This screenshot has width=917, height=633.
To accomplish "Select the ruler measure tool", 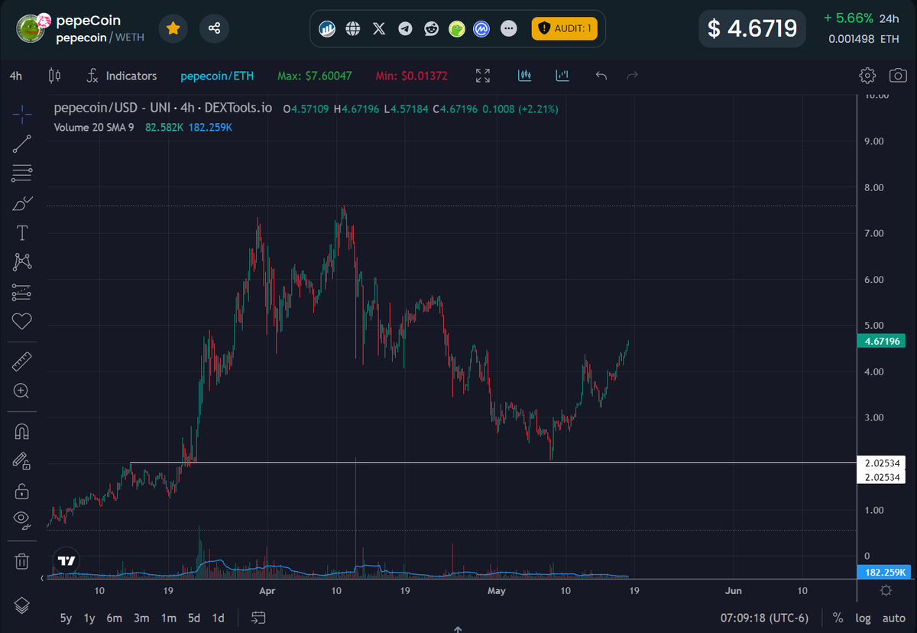I will 22,361.
